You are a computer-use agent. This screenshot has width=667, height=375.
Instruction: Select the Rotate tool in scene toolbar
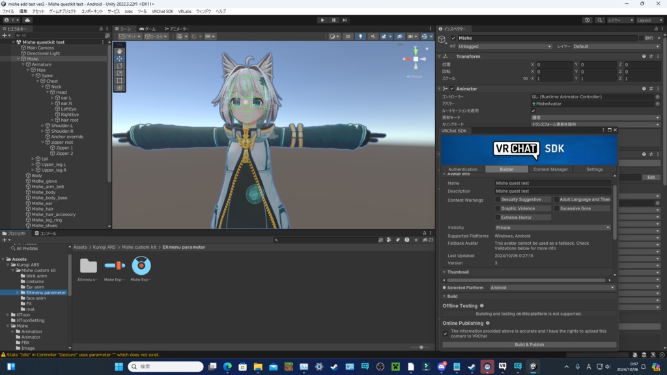119,66
